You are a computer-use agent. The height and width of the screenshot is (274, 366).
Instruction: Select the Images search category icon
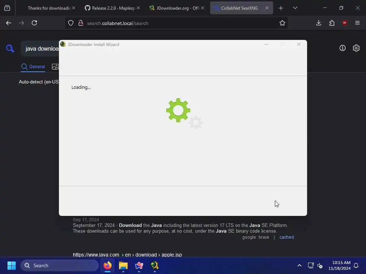pos(55,67)
